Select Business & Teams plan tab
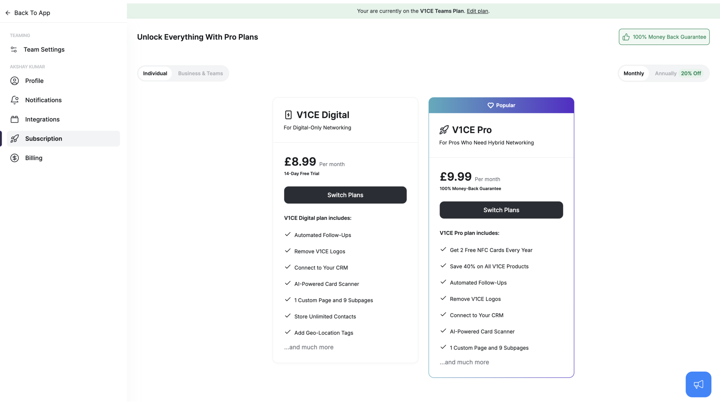Image resolution: width=720 pixels, height=405 pixels. tap(200, 73)
